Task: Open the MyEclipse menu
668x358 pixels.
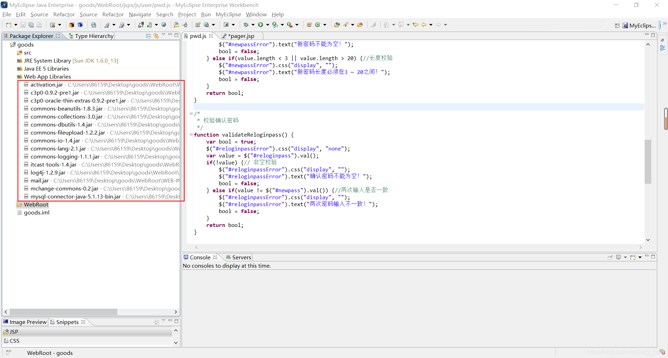Action: (x=228, y=14)
